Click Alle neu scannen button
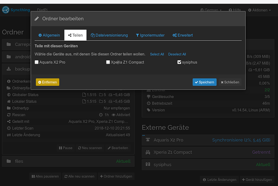278x186 pixels. tap(79, 176)
